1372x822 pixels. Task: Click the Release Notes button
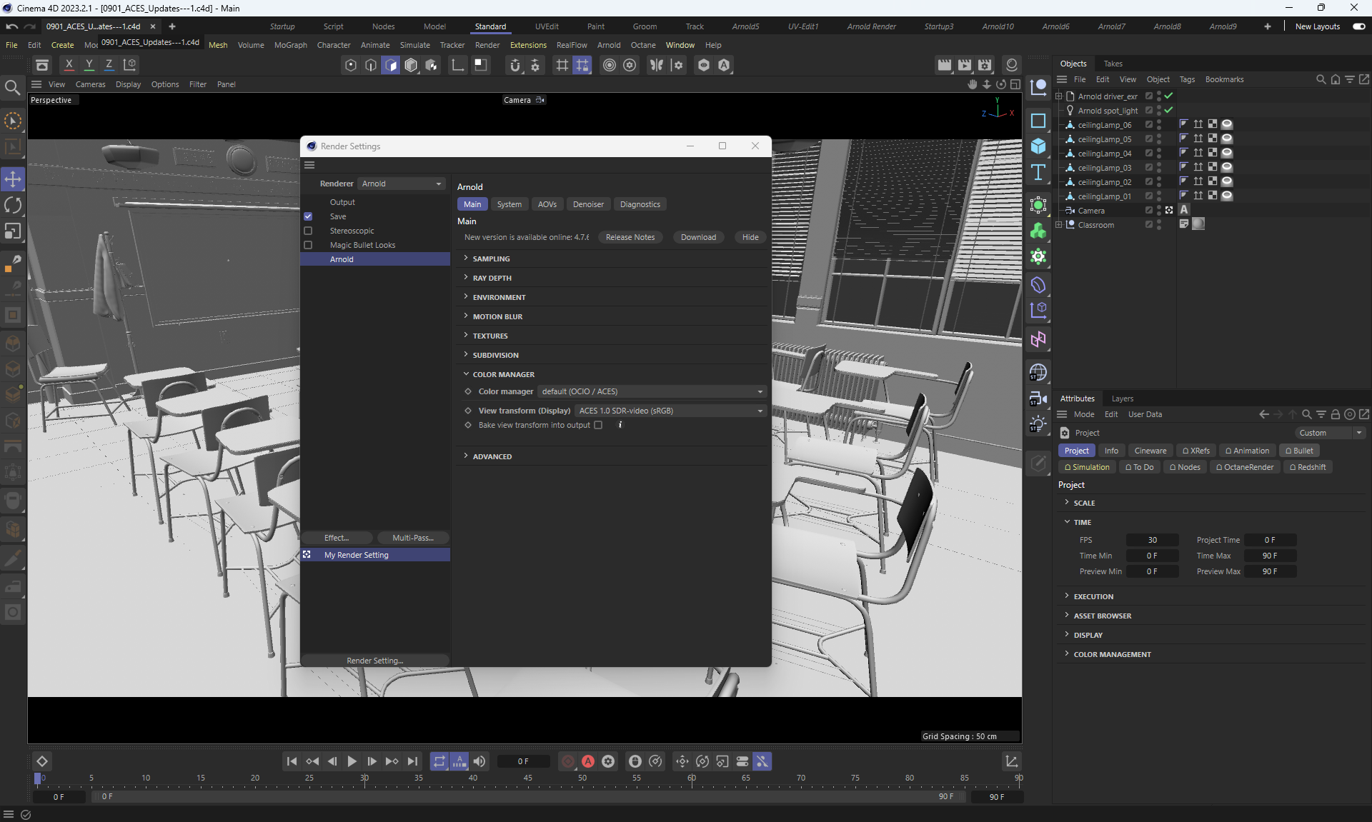coord(630,237)
